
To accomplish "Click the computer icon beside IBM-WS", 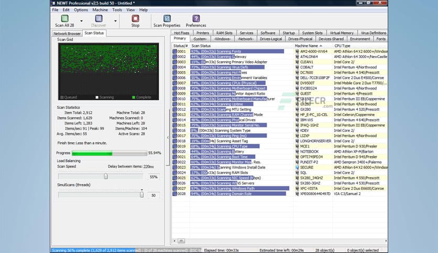I will coord(297,120).
